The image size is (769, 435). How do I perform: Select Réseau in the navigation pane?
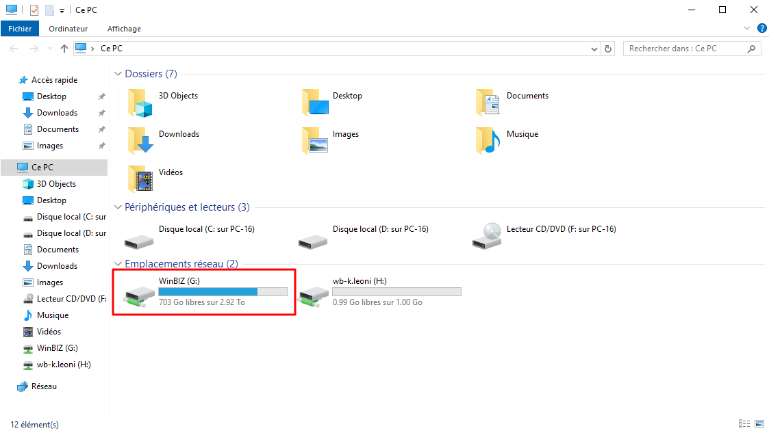pyautogui.click(x=44, y=386)
